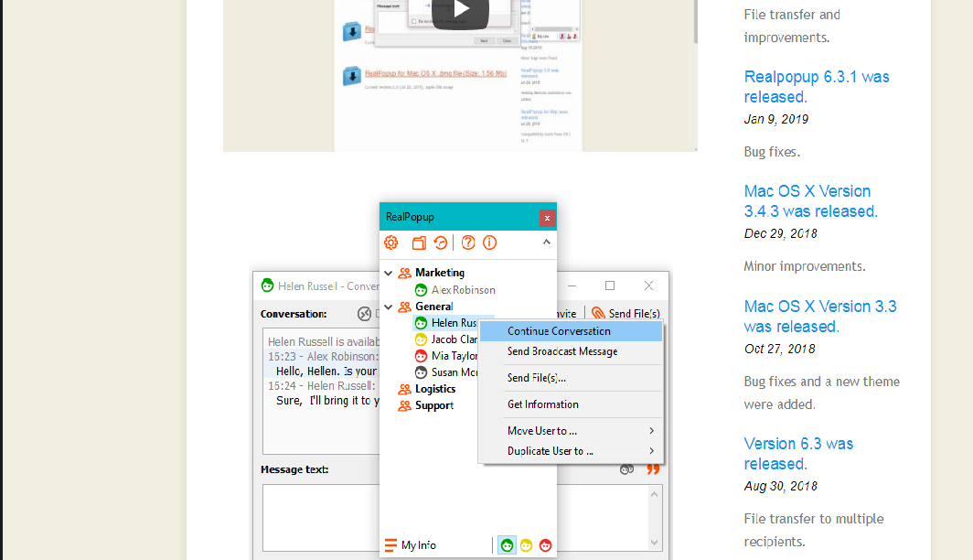Open Mac OS X Version 3.3 link
The height and width of the screenshot is (560, 973).
coord(820,317)
